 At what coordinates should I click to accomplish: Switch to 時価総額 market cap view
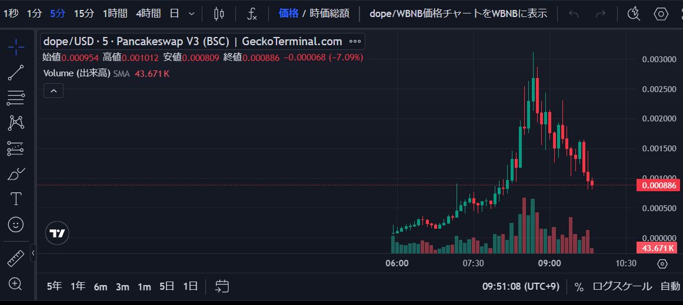330,13
